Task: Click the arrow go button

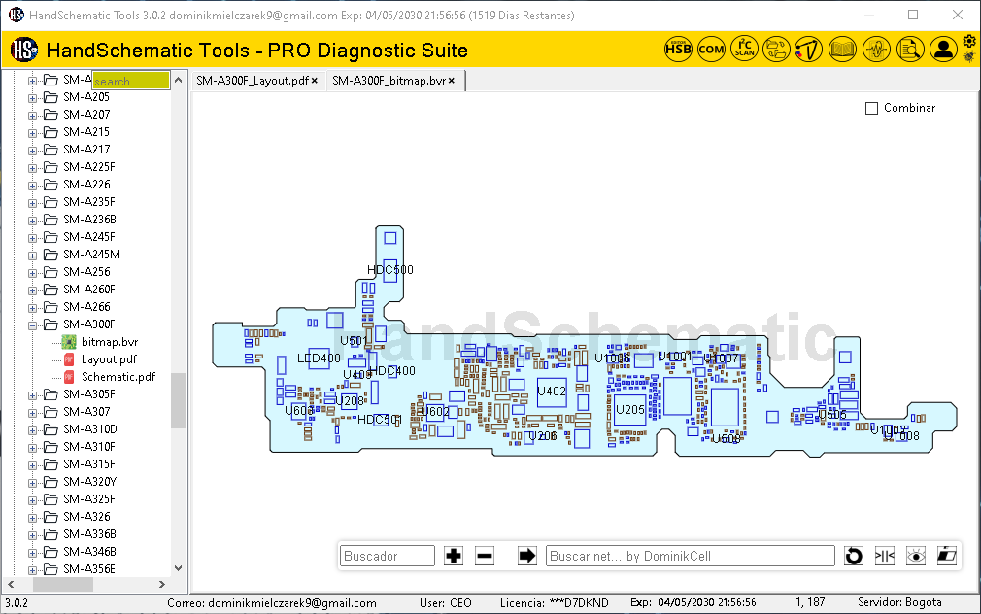Action: pos(527,556)
